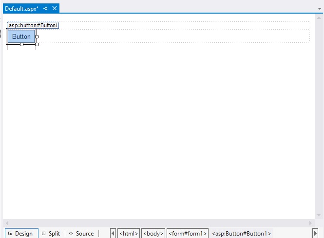Click the horizontal scrollbar left arrow

click(7, 223)
